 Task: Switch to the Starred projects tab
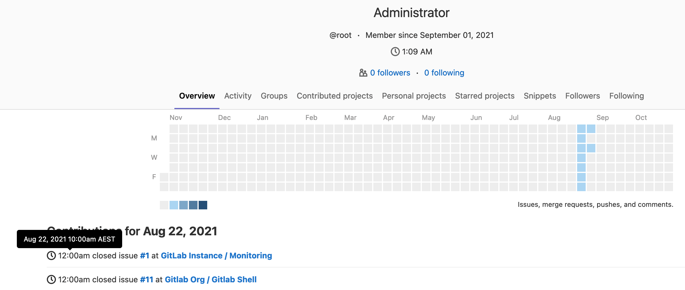click(484, 96)
